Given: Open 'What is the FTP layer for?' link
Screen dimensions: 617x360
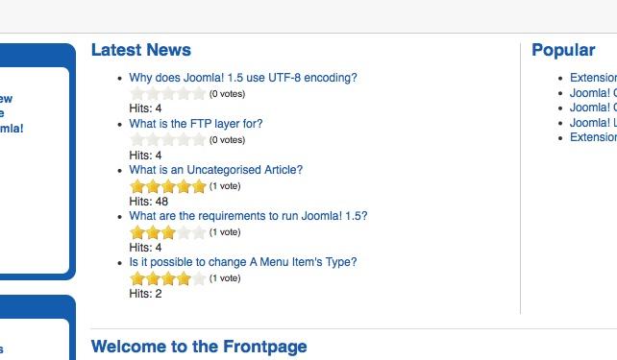Looking at the screenshot, I should [x=195, y=124].
